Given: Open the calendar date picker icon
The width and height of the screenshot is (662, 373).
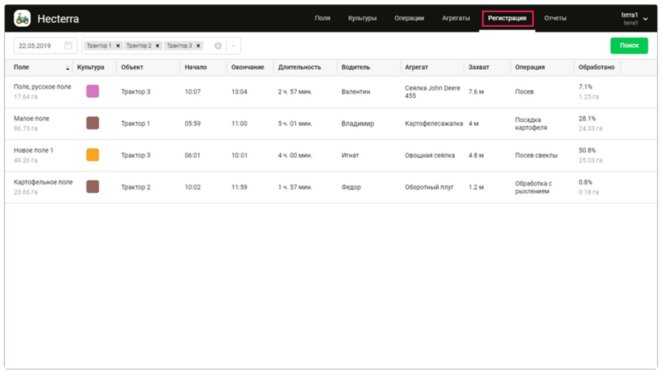Looking at the screenshot, I should click(68, 45).
